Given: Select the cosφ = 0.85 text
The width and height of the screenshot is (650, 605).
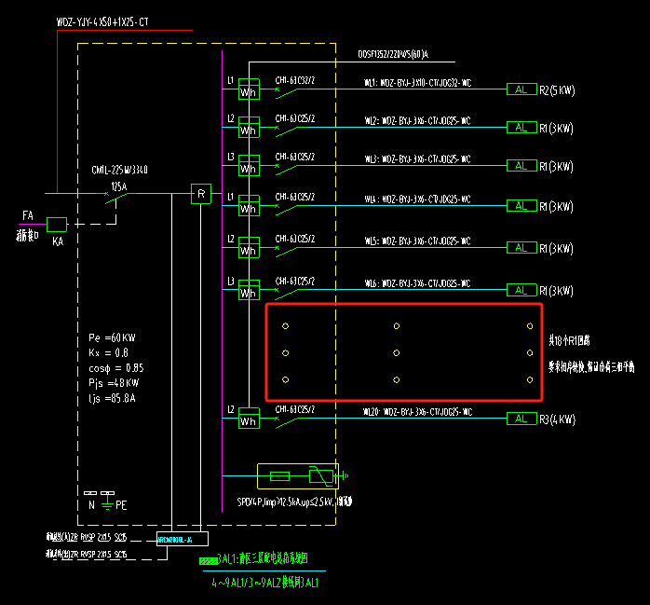Looking at the screenshot, I should pos(116,368).
